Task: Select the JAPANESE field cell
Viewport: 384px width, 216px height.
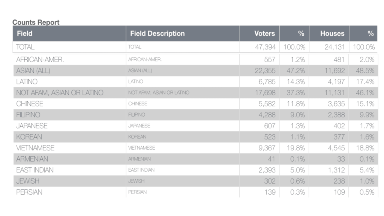Action: pos(69,126)
